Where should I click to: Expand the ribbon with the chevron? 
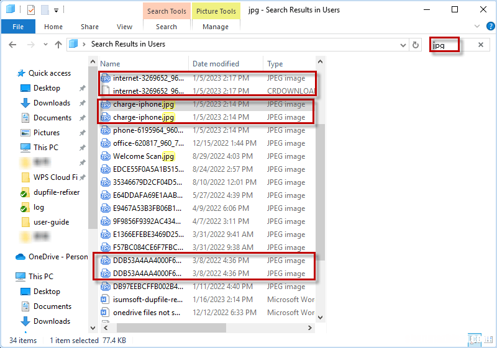pos(476,26)
